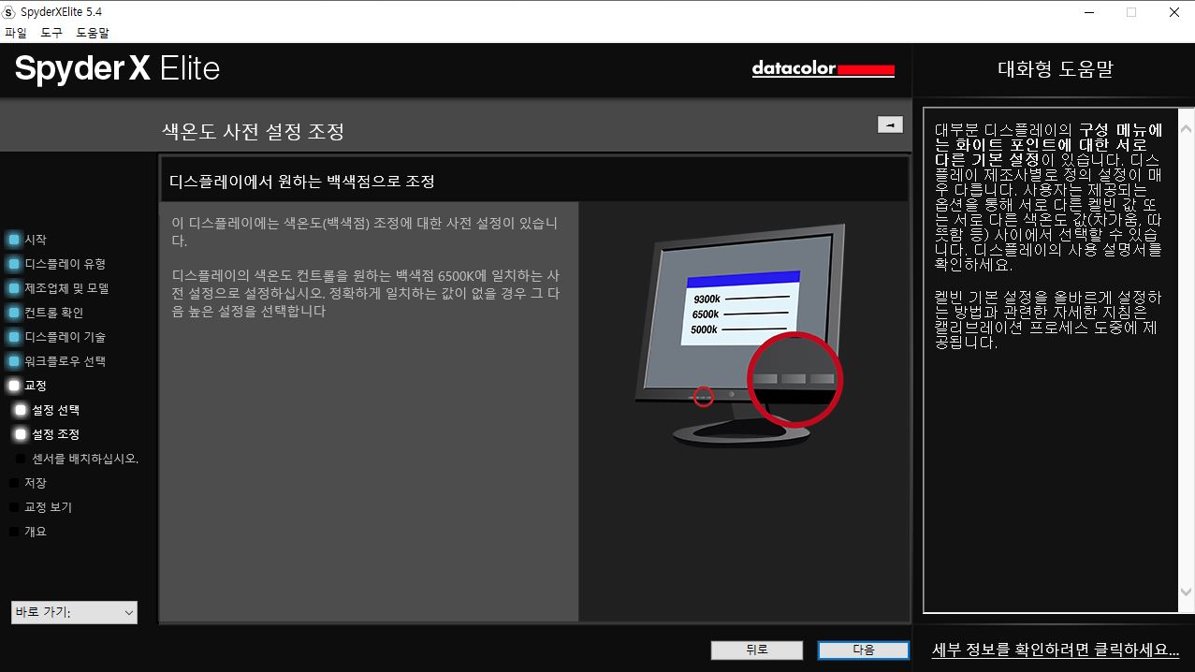Click the 디스플레이 기술 step icon
The height and width of the screenshot is (672, 1195).
(x=14, y=337)
